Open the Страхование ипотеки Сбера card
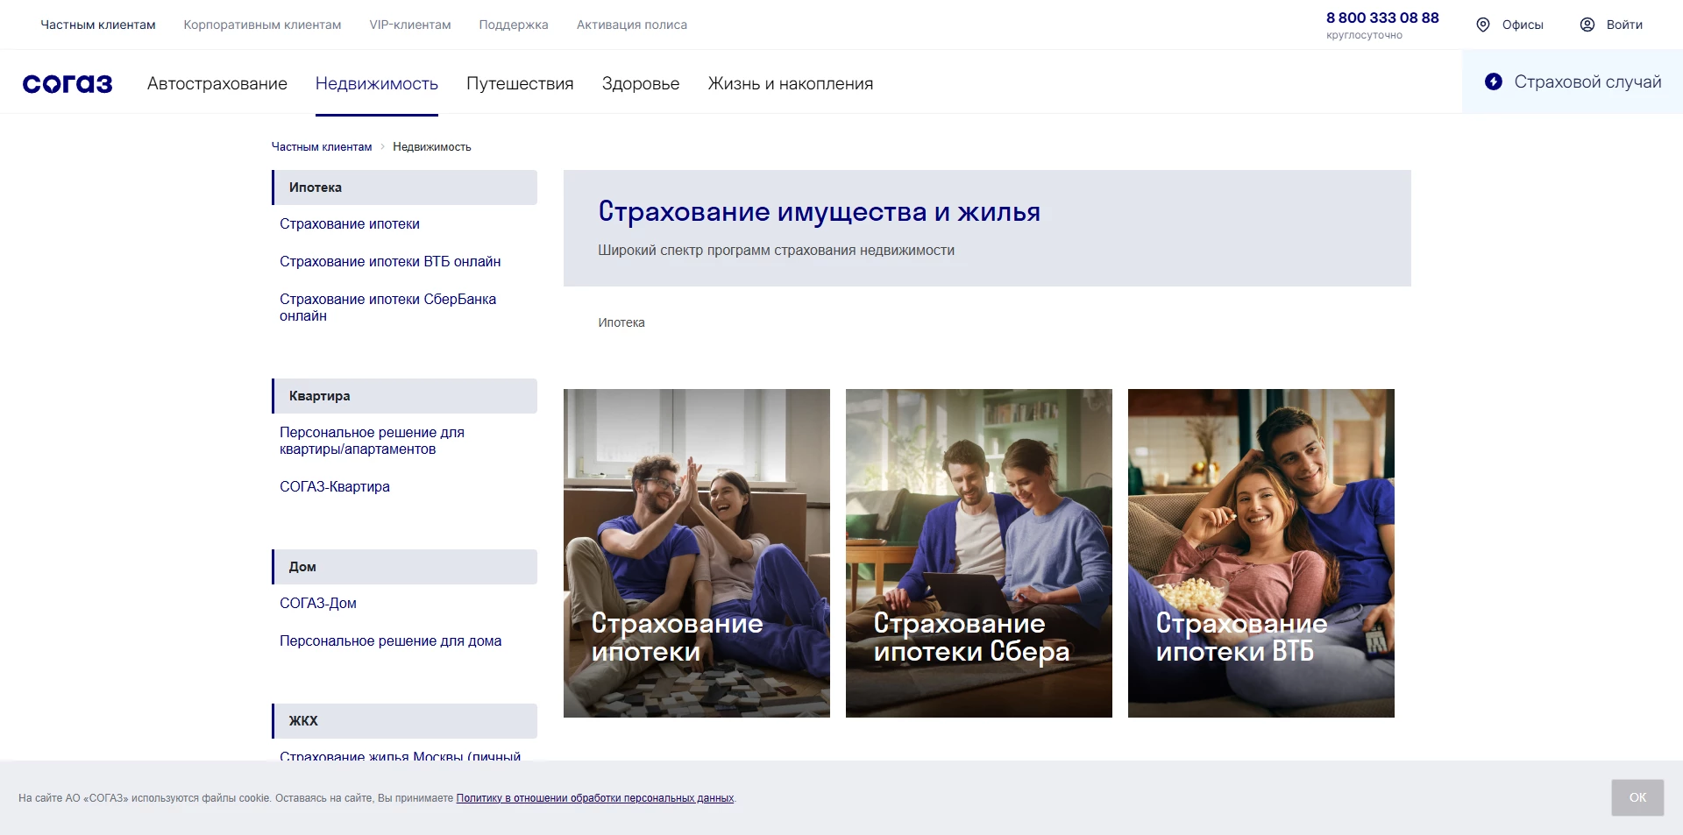The image size is (1683, 835). (x=978, y=553)
